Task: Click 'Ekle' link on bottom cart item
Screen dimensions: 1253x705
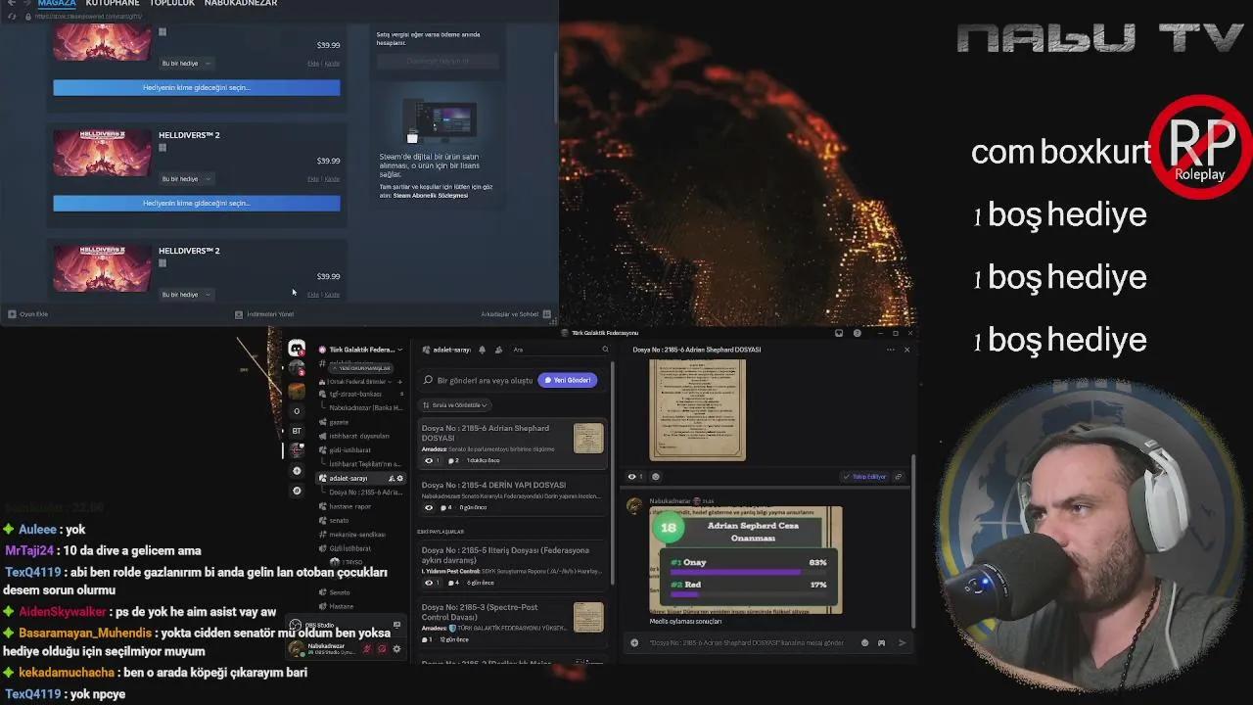Action: [x=313, y=295]
